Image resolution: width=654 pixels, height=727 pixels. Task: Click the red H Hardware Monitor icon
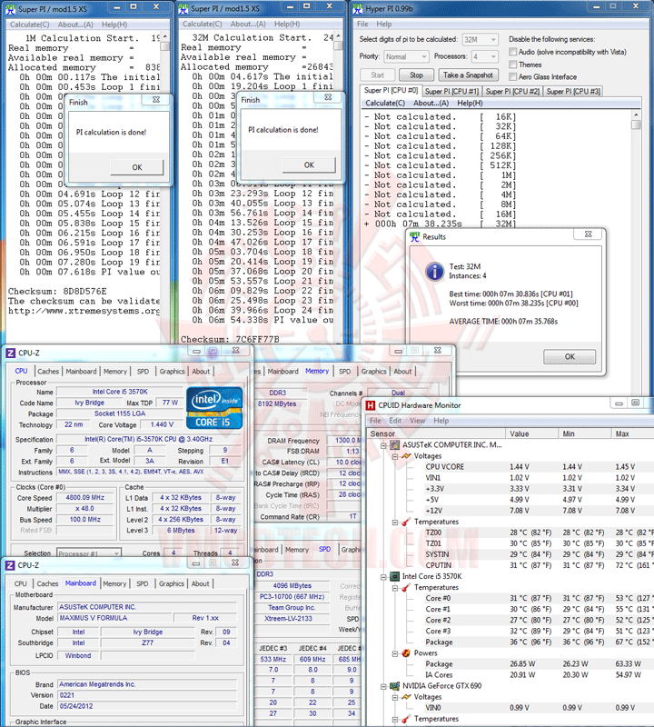coord(371,405)
